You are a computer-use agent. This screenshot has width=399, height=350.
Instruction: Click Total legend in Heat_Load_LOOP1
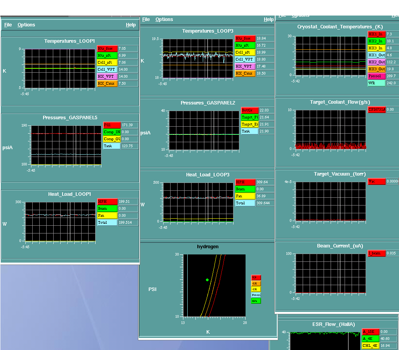click(x=107, y=223)
